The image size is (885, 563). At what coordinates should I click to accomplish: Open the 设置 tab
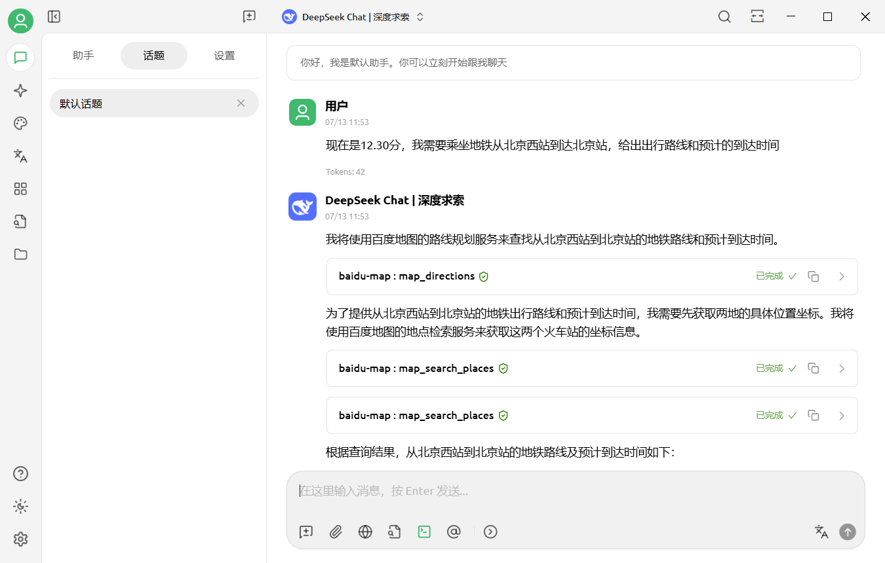(224, 56)
